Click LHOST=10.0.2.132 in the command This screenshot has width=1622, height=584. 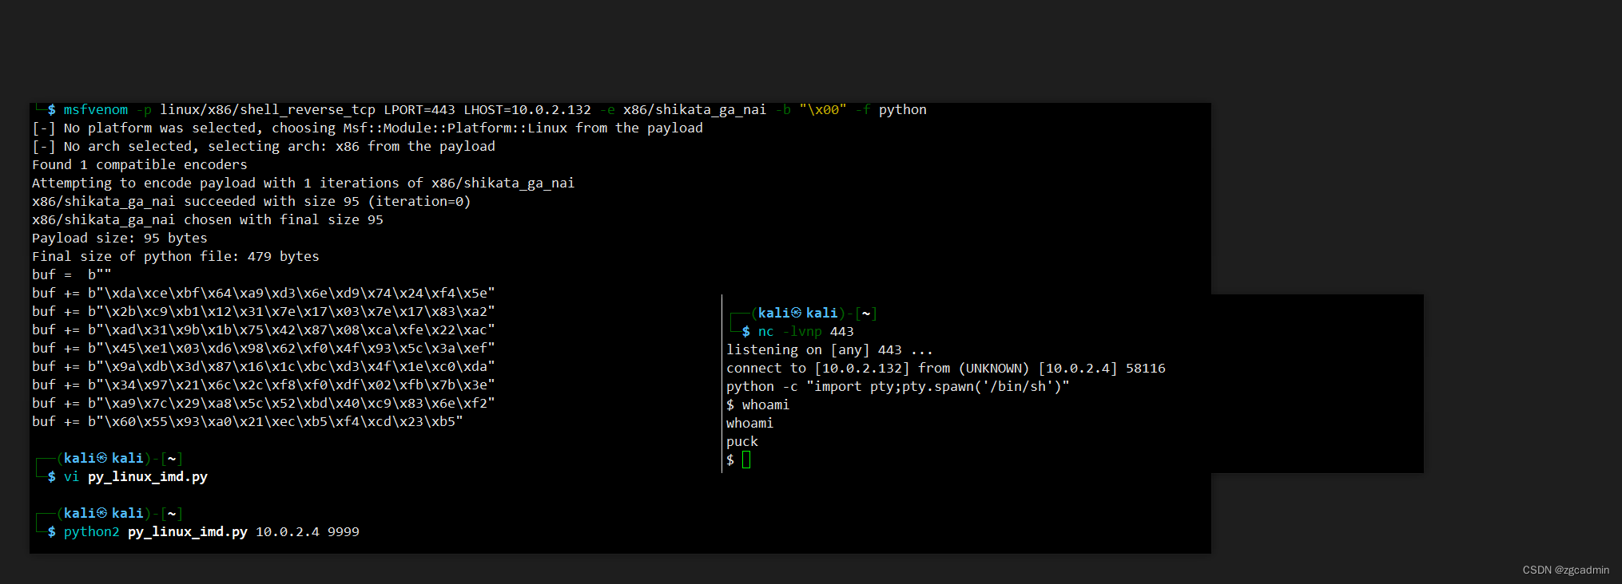pos(527,110)
